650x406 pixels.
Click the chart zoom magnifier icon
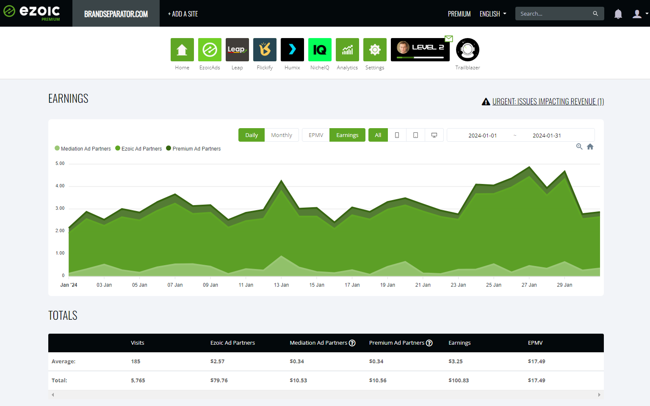click(579, 146)
